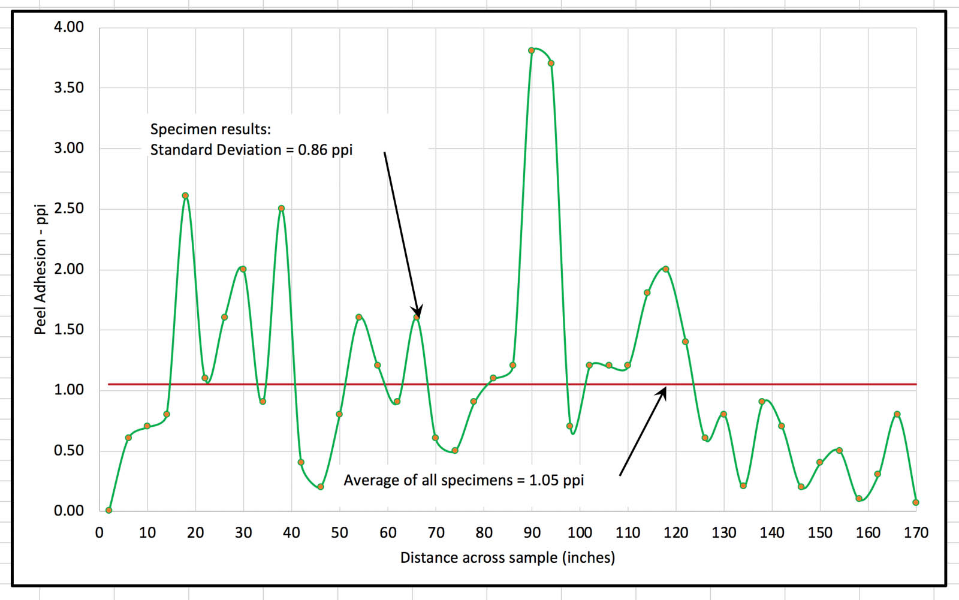The image size is (959, 600).
Task: Click the first data point at 0.00 ppi
Action: pyautogui.click(x=108, y=510)
